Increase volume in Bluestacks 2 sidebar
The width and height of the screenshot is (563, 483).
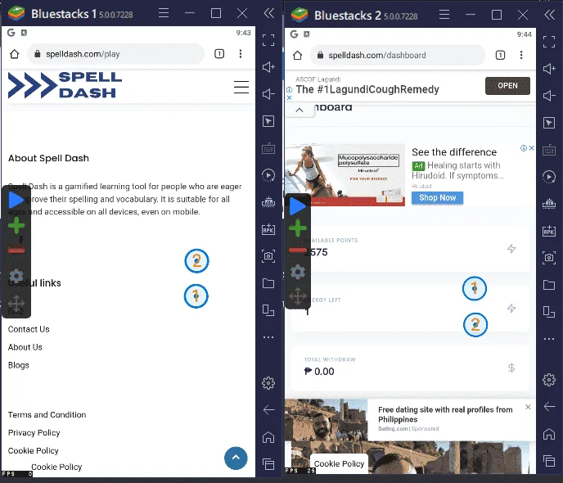pyautogui.click(x=549, y=69)
